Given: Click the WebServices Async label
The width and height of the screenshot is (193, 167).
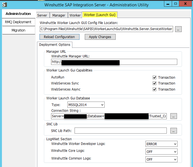Looking at the screenshot, I should click(66, 89).
